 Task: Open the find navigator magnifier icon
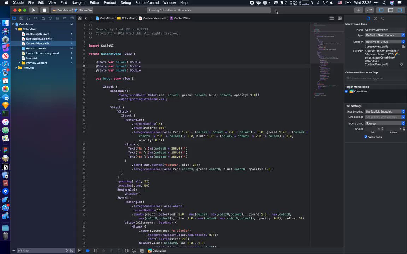click(x=36, y=18)
